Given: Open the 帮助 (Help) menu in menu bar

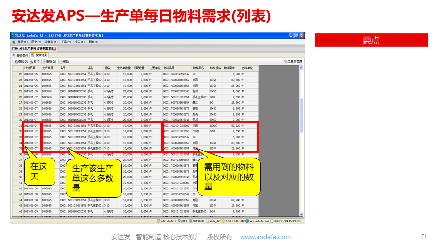Looking at the screenshot, I should pyautogui.click(x=93, y=42).
